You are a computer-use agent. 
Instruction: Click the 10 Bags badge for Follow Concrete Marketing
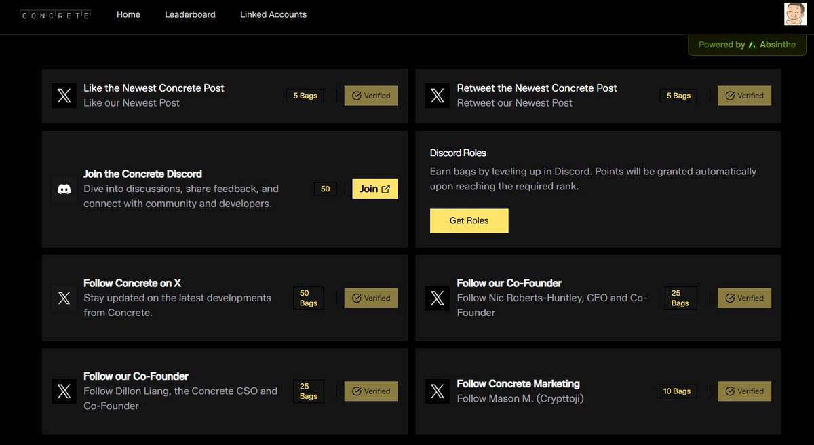pos(677,391)
